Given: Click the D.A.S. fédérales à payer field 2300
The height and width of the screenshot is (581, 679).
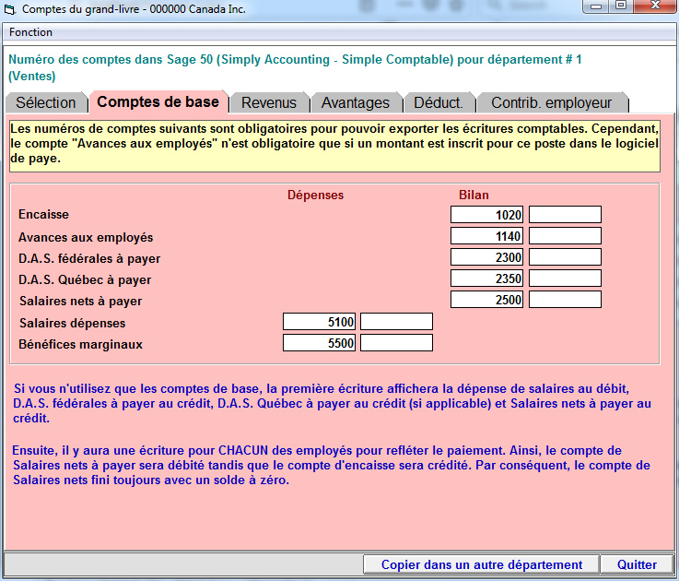Looking at the screenshot, I should pyautogui.click(x=487, y=257).
